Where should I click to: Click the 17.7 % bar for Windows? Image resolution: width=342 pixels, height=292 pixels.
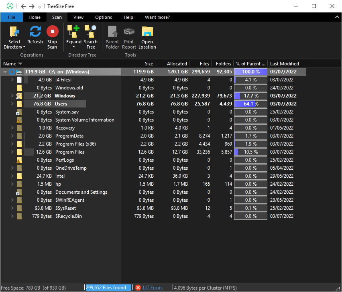[250, 96]
